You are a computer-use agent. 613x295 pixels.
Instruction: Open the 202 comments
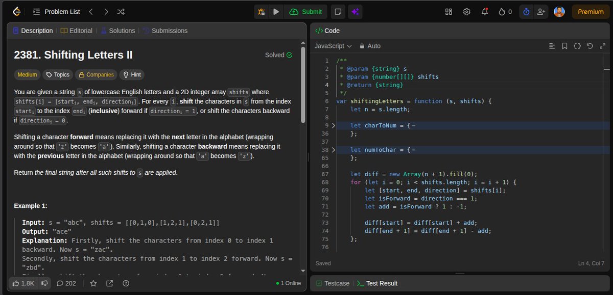(66, 283)
